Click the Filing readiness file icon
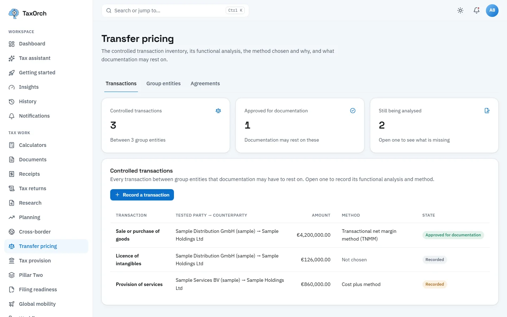 point(12,290)
